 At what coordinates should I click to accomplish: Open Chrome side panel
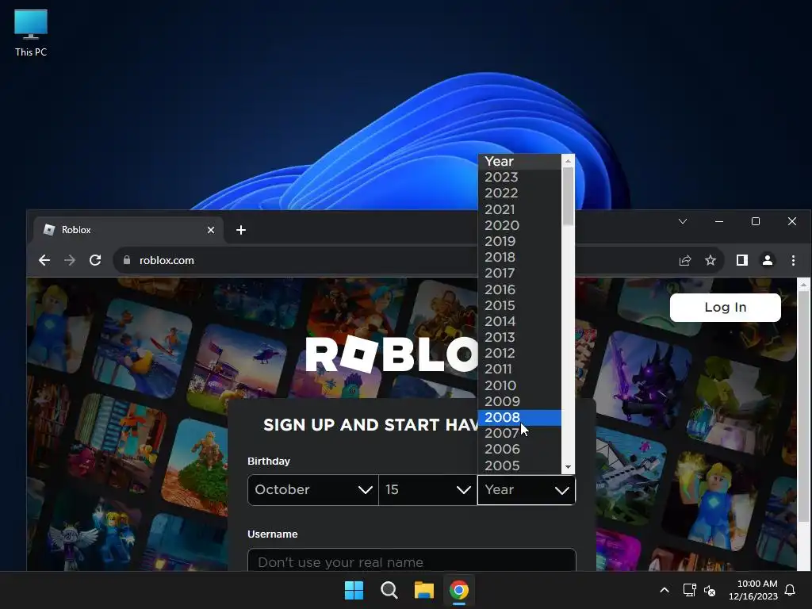[742, 260]
